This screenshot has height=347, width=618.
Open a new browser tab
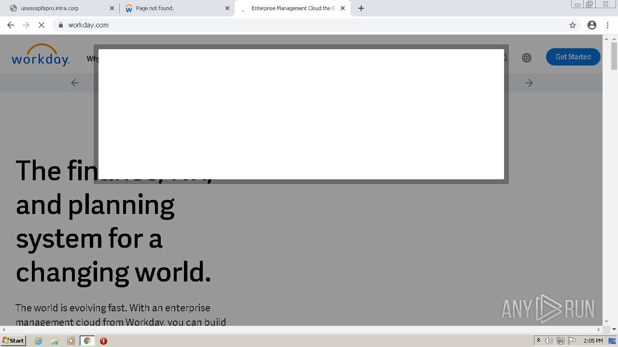pyautogui.click(x=361, y=8)
